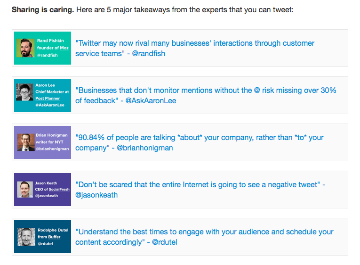The width and height of the screenshot is (360, 265).
Task: Click the @jasonkeath handle in violet card
Action: pyautogui.click(x=47, y=196)
